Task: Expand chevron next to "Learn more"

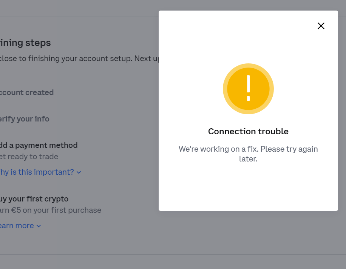Action: click(39, 226)
